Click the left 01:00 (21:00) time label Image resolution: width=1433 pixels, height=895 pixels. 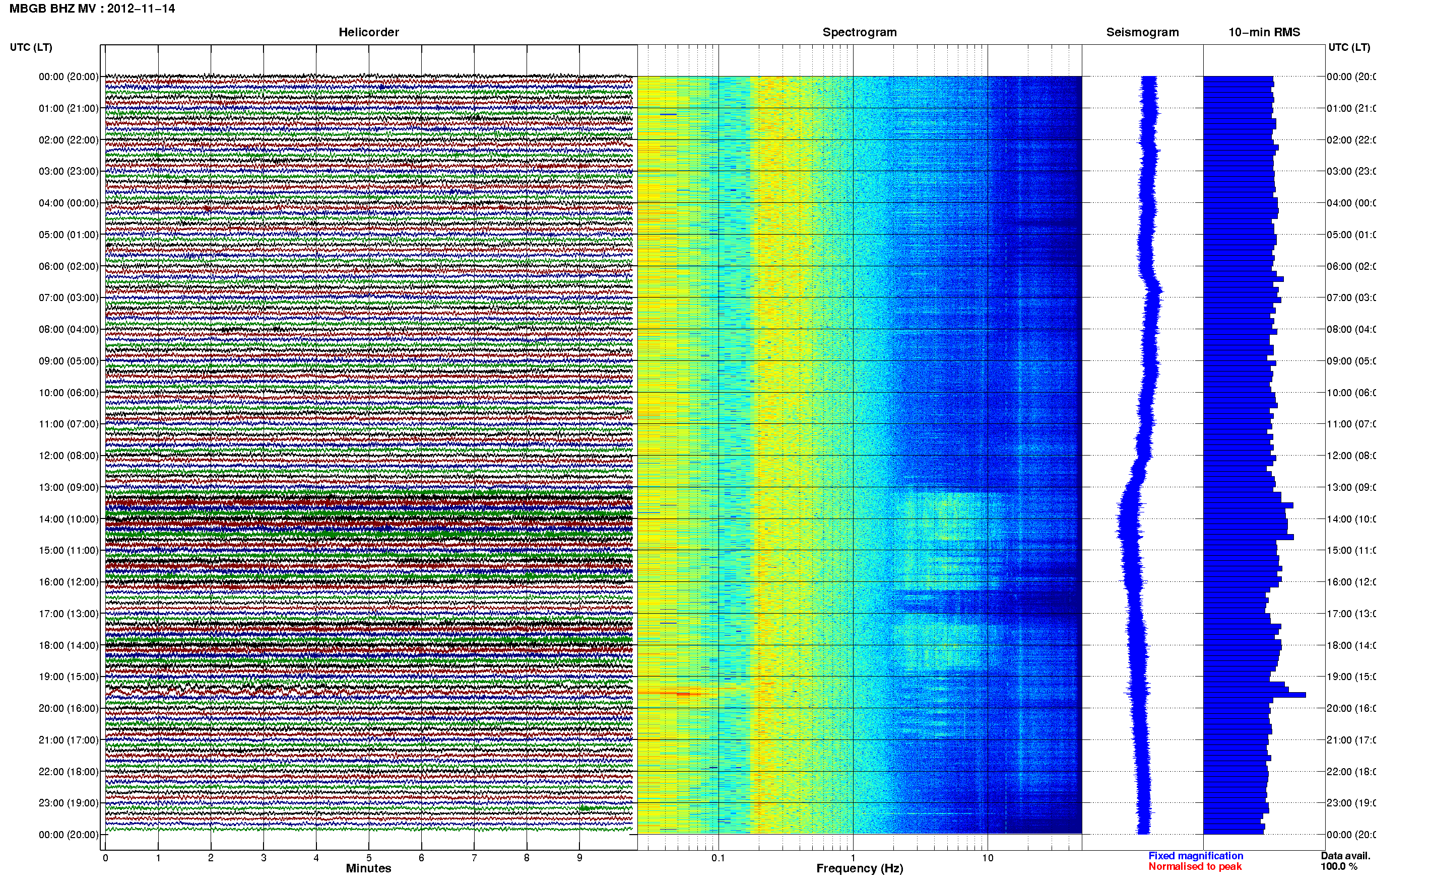point(69,108)
